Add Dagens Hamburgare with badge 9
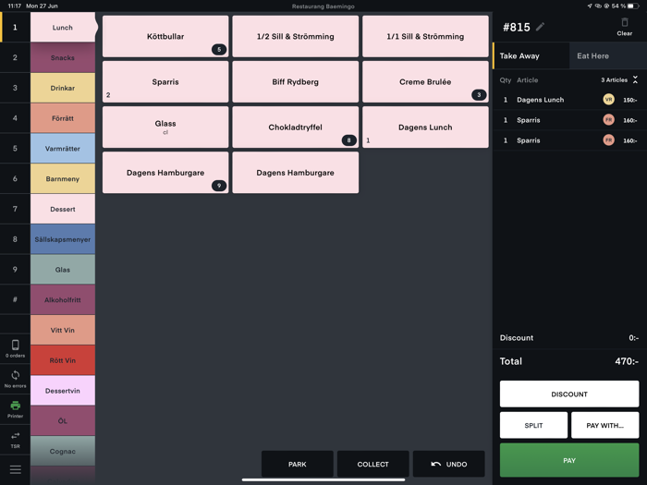The height and width of the screenshot is (485, 647). 165,173
